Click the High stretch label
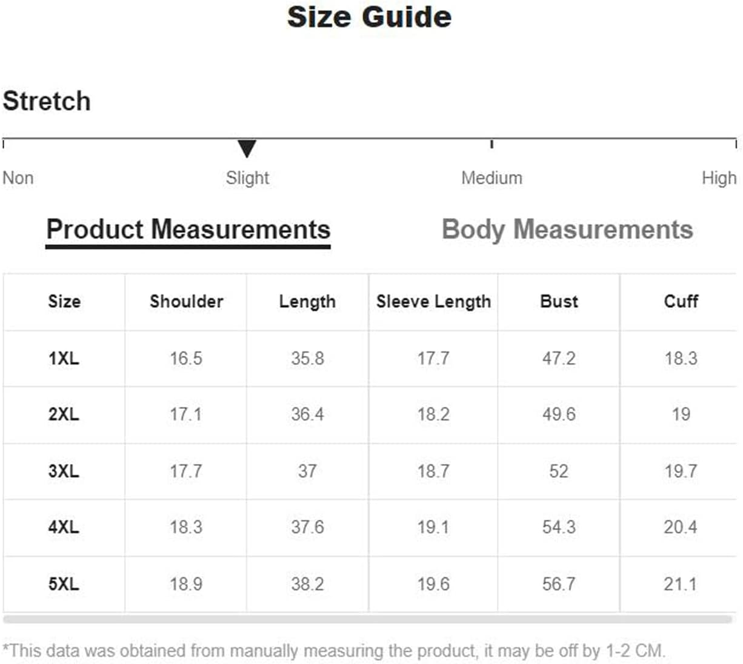The width and height of the screenshot is (743, 664). point(719,178)
